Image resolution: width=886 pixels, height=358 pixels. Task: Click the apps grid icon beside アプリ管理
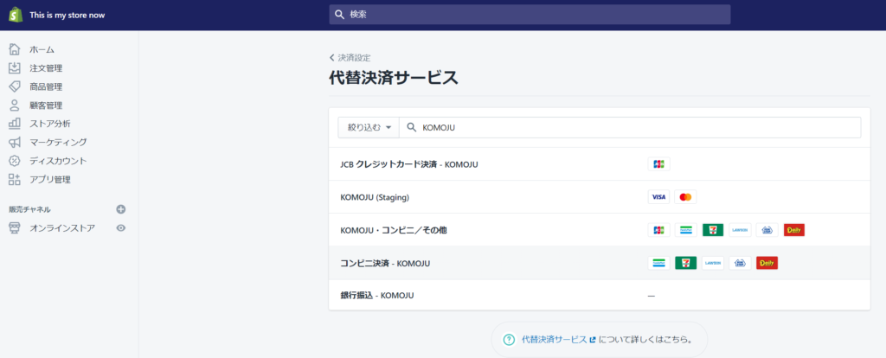(15, 180)
